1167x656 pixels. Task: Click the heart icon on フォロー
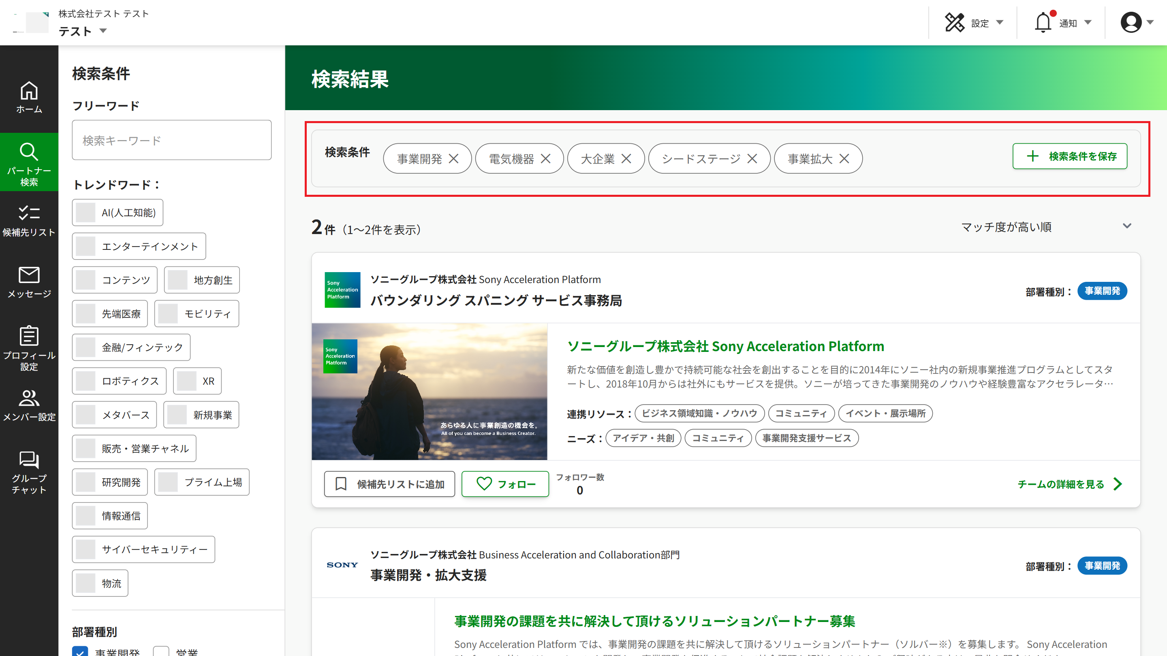(x=484, y=484)
